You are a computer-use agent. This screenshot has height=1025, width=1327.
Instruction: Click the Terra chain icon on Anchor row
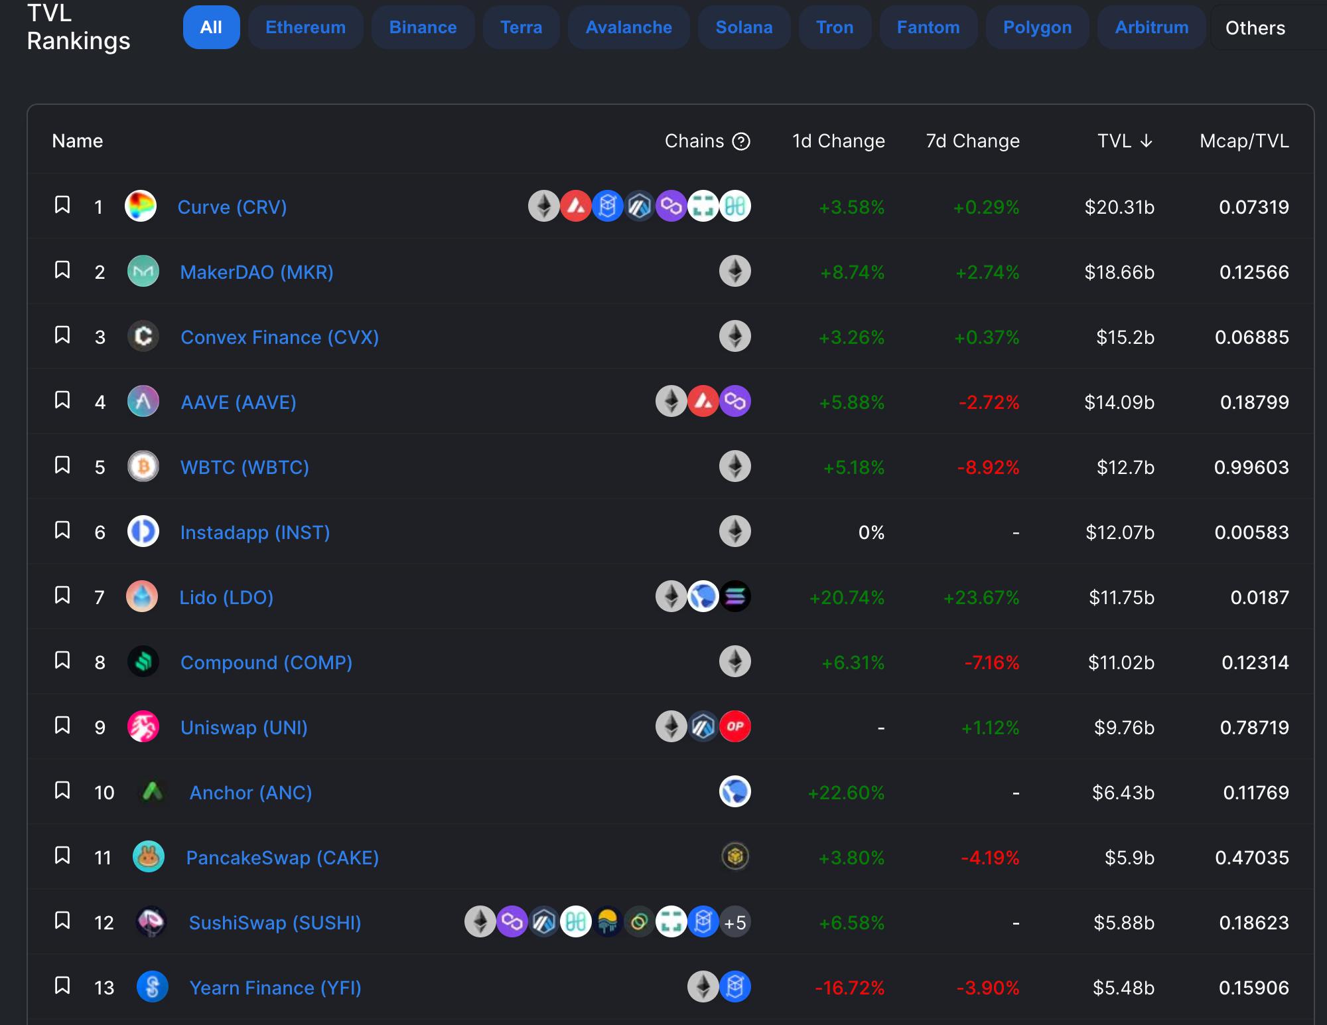tap(734, 792)
